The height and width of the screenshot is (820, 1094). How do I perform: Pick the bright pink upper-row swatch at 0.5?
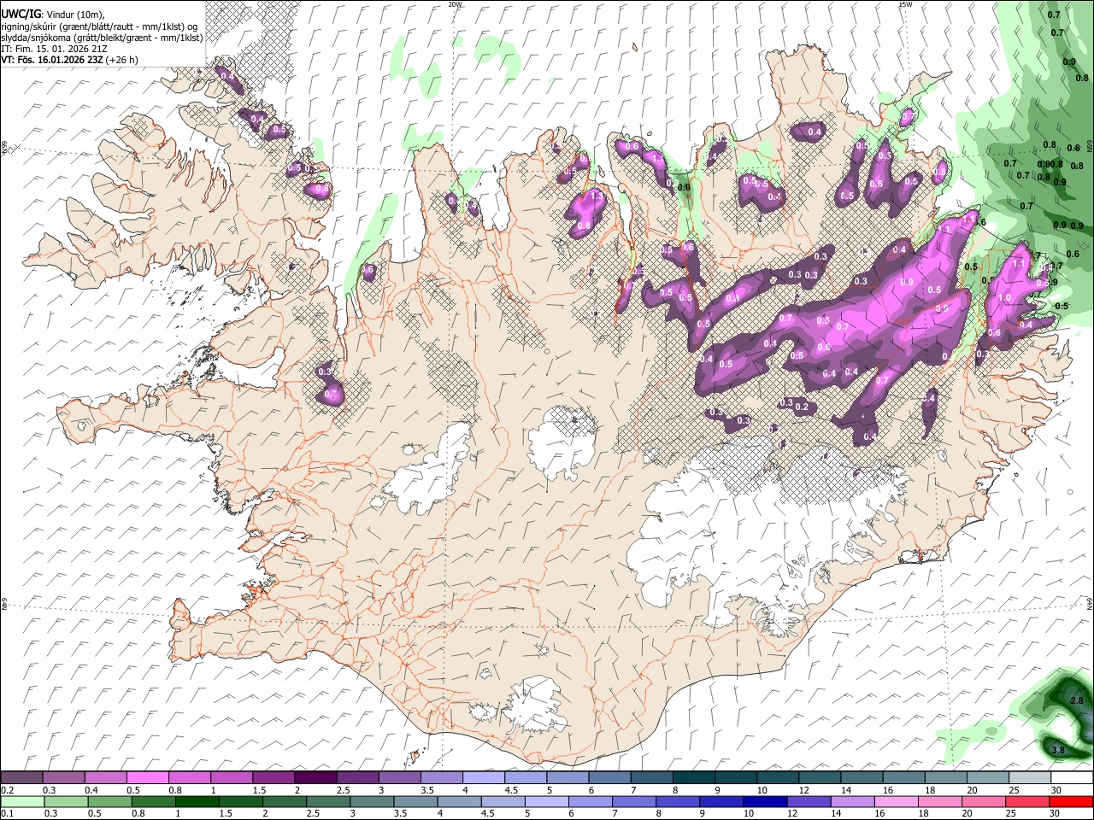coord(147,778)
